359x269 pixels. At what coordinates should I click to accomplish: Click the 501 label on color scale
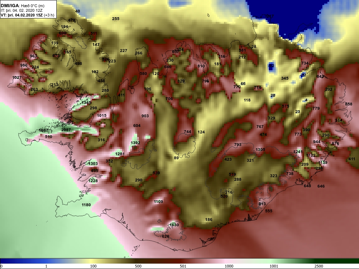[x=183, y=266]
